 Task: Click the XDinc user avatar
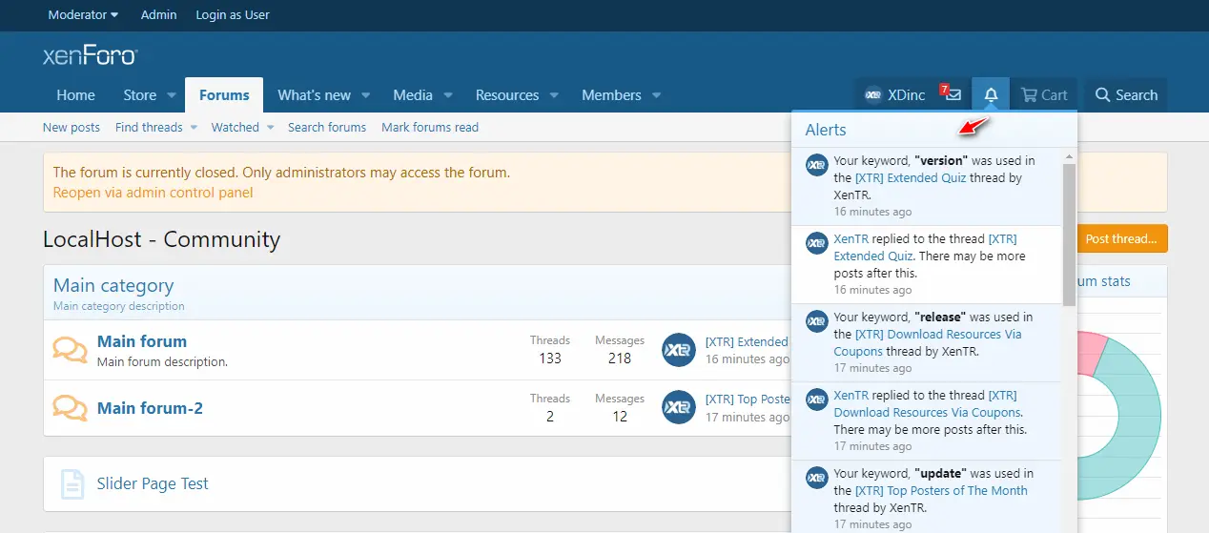pyautogui.click(x=873, y=94)
